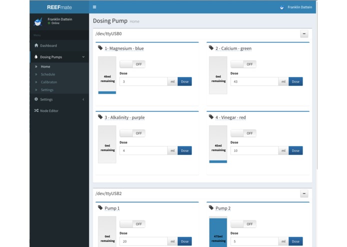347x247 pixels.
Task: Open the Node Editor menu item
Action: (59, 110)
